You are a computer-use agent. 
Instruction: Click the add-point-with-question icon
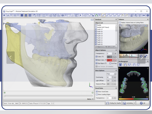pos(92,15)
